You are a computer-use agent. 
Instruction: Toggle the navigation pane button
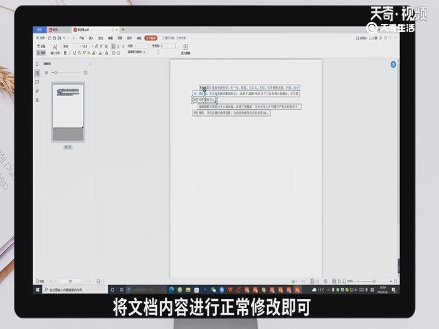pyautogui.click(x=40, y=281)
